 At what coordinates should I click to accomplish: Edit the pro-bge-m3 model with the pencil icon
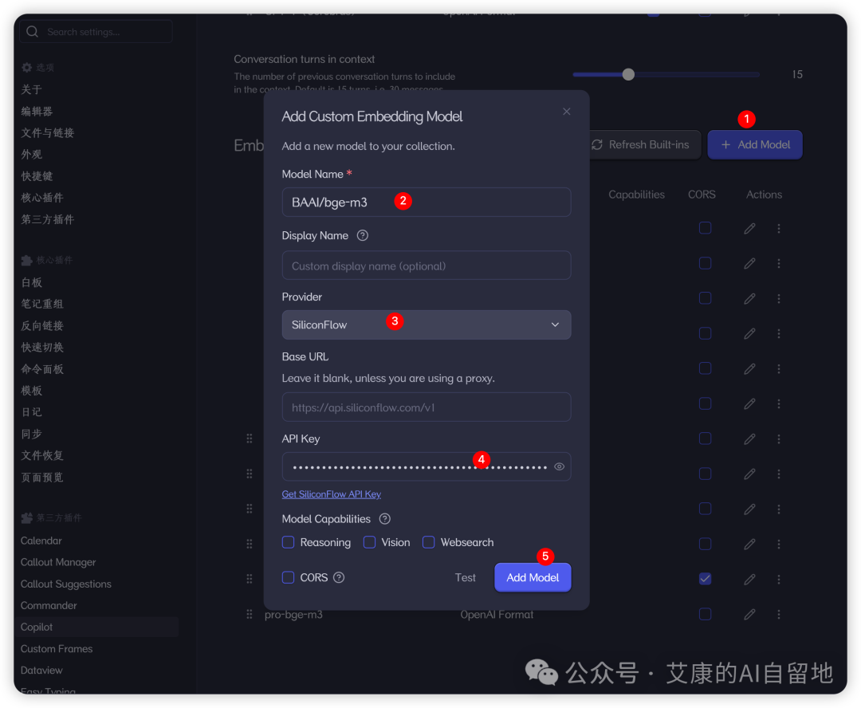(749, 614)
